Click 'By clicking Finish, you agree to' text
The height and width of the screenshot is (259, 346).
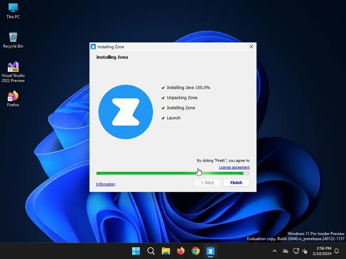pos(223,161)
